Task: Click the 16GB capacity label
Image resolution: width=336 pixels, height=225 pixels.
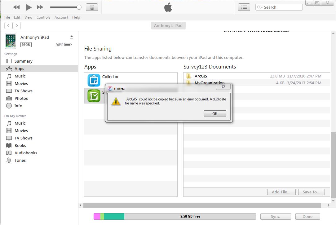Action: [x=26, y=45]
